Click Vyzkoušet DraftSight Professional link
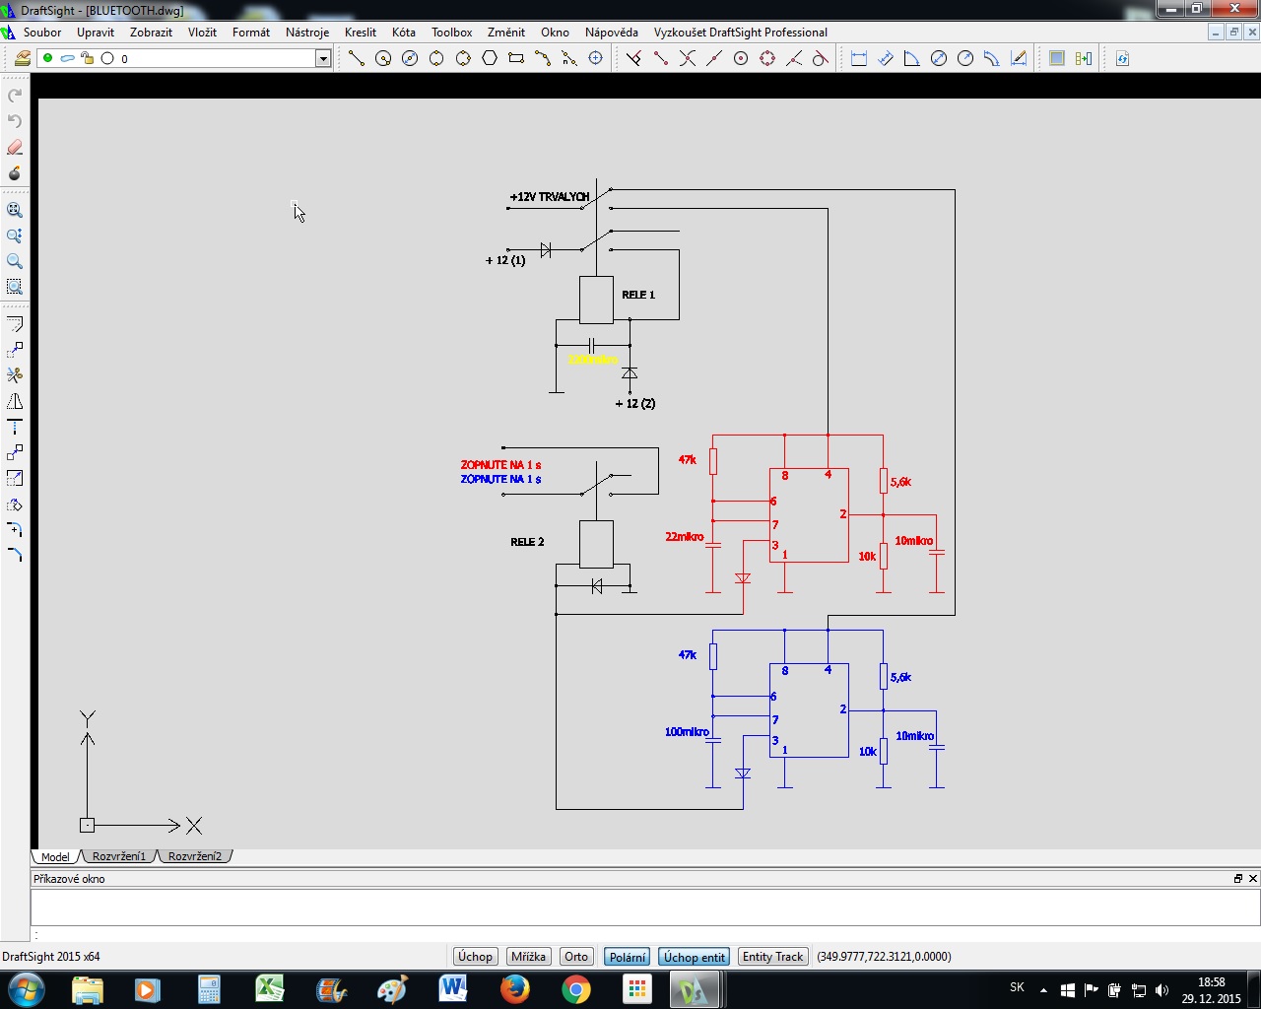 [740, 33]
